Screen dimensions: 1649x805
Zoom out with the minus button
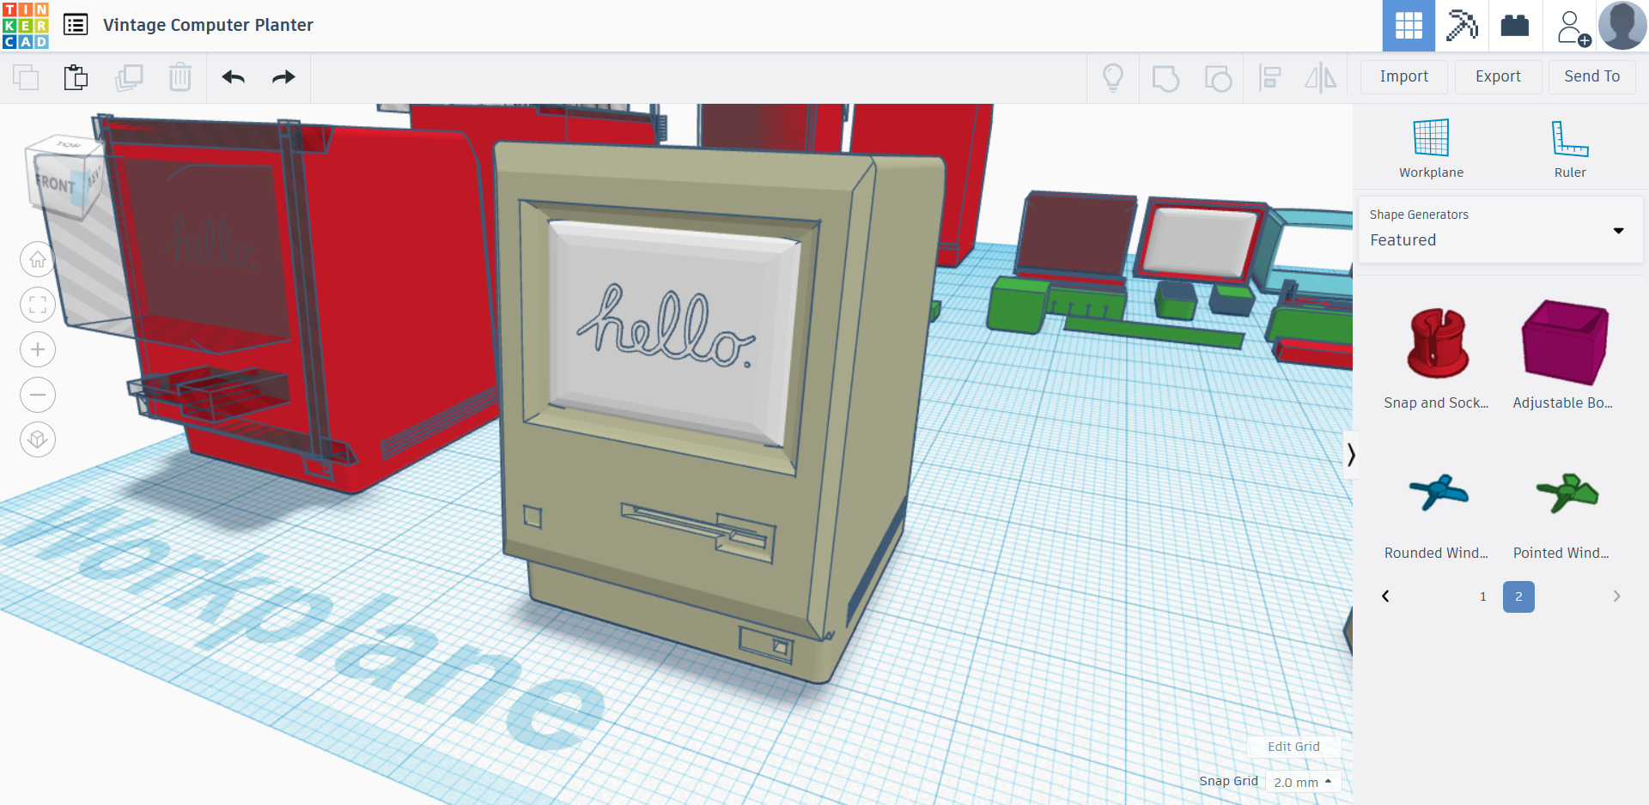click(x=38, y=395)
